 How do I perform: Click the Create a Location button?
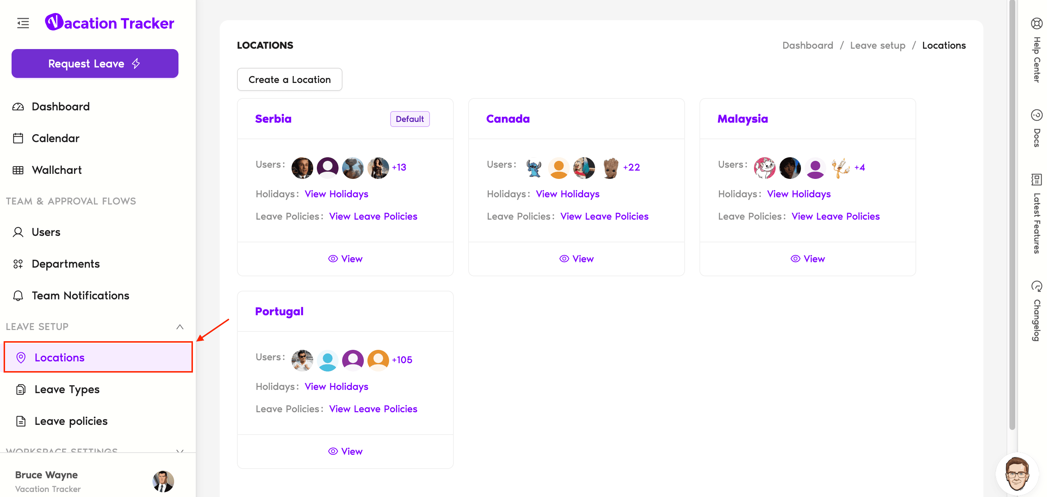coord(289,79)
